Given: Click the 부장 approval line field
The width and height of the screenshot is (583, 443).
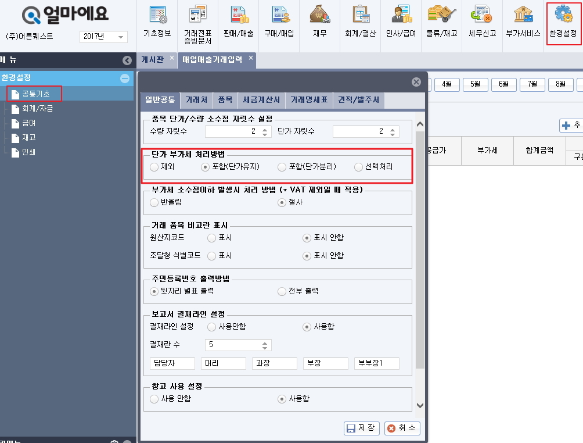Looking at the screenshot, I should point(325,363).
